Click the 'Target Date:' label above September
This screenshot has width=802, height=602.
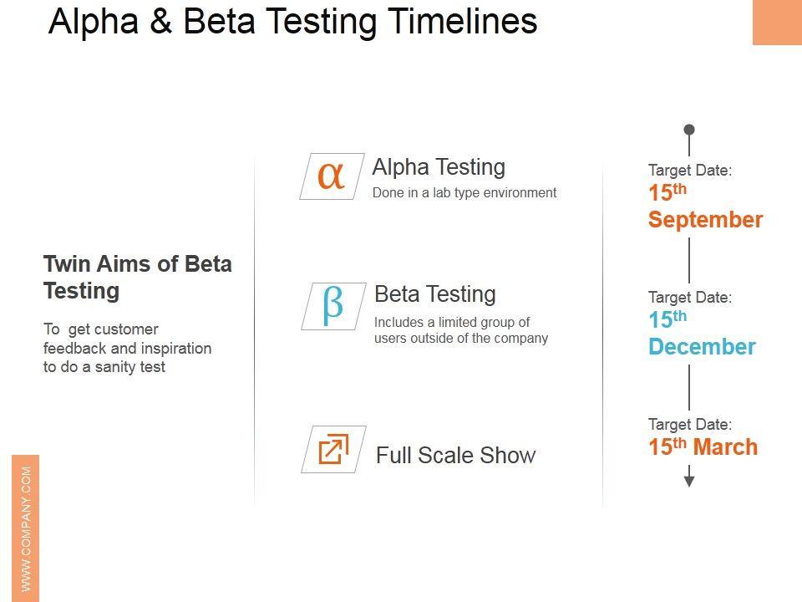pos(690,171)
